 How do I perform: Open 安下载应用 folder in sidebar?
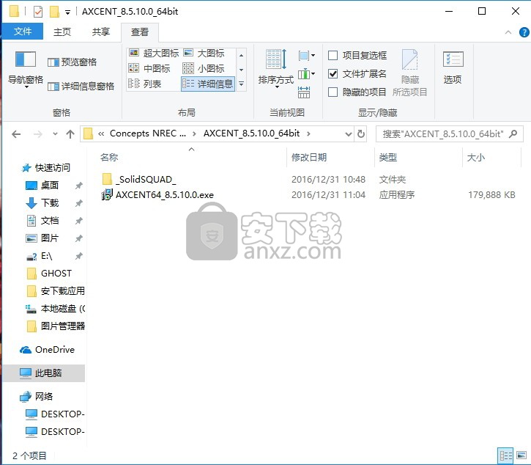pyautogui.click(x=56, y=291)
